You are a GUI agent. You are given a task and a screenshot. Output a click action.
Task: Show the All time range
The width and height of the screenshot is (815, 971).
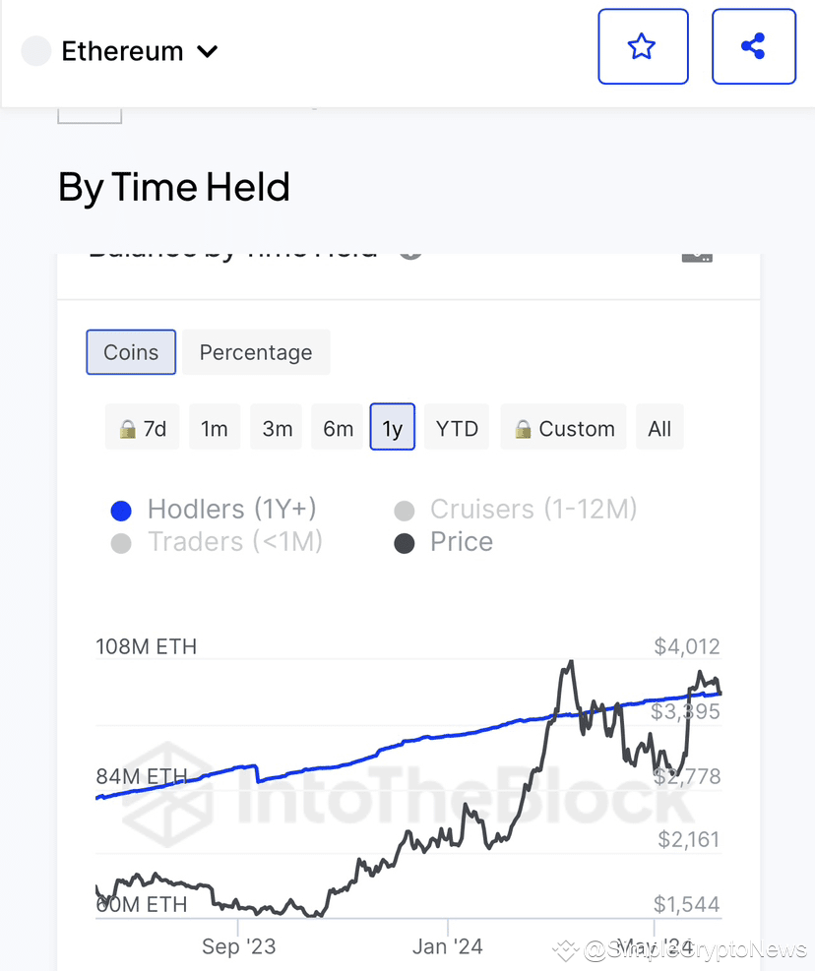coord(659,429)
